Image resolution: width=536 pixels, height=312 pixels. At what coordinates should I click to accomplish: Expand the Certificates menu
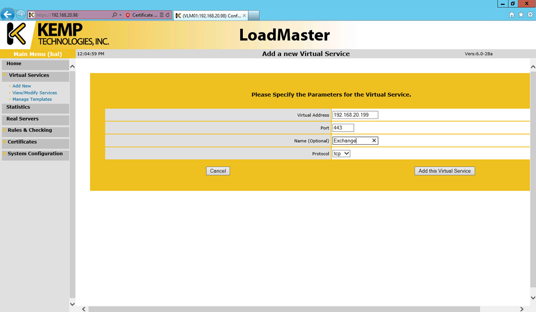[x=35, y=143]
